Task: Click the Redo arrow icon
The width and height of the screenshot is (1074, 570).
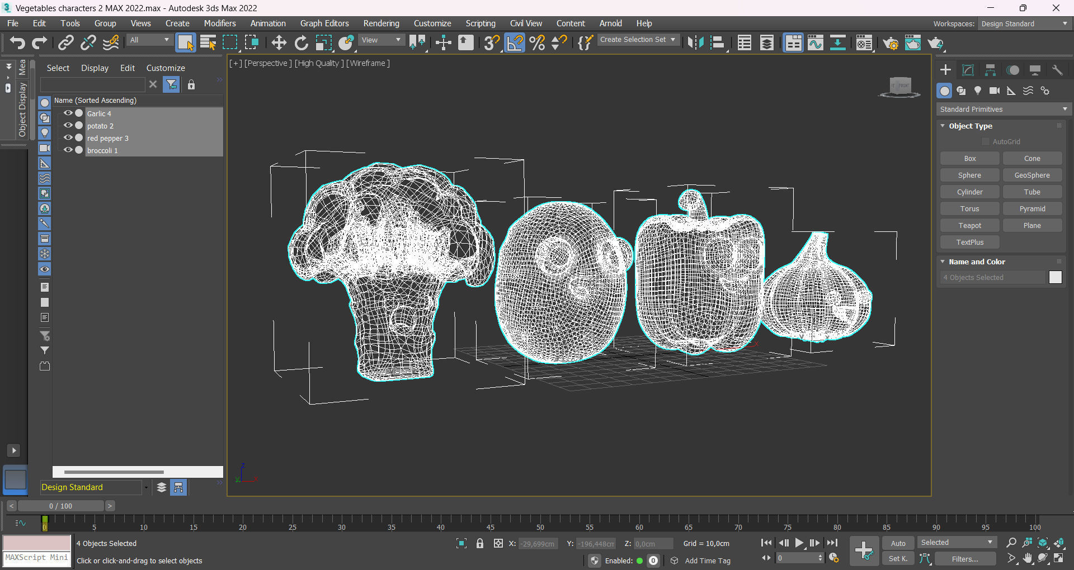Action: pyautogui.click(x=39, y=43)
